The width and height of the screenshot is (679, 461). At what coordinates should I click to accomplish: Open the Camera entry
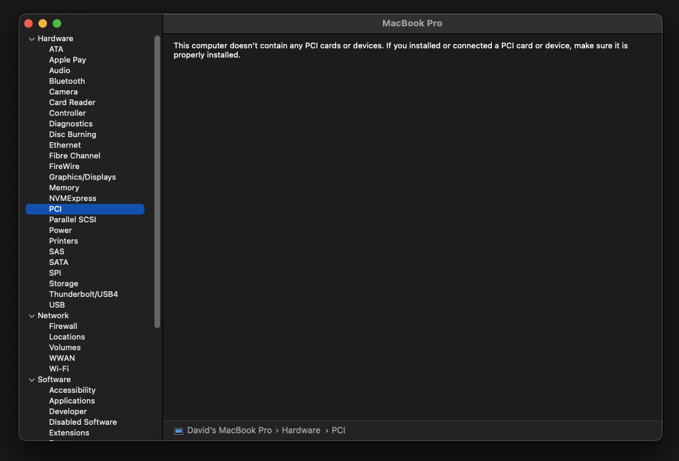click(x=63, y=92)
